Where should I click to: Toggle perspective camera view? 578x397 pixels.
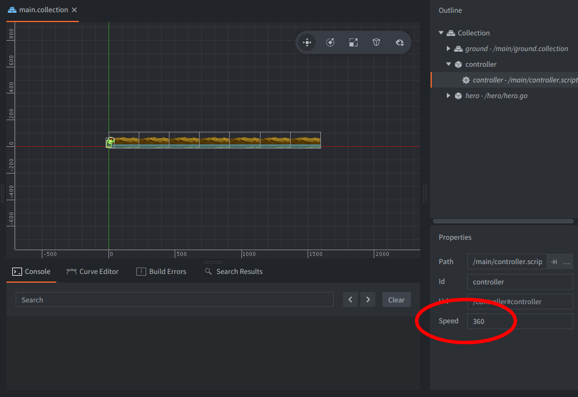click(377, 42)
